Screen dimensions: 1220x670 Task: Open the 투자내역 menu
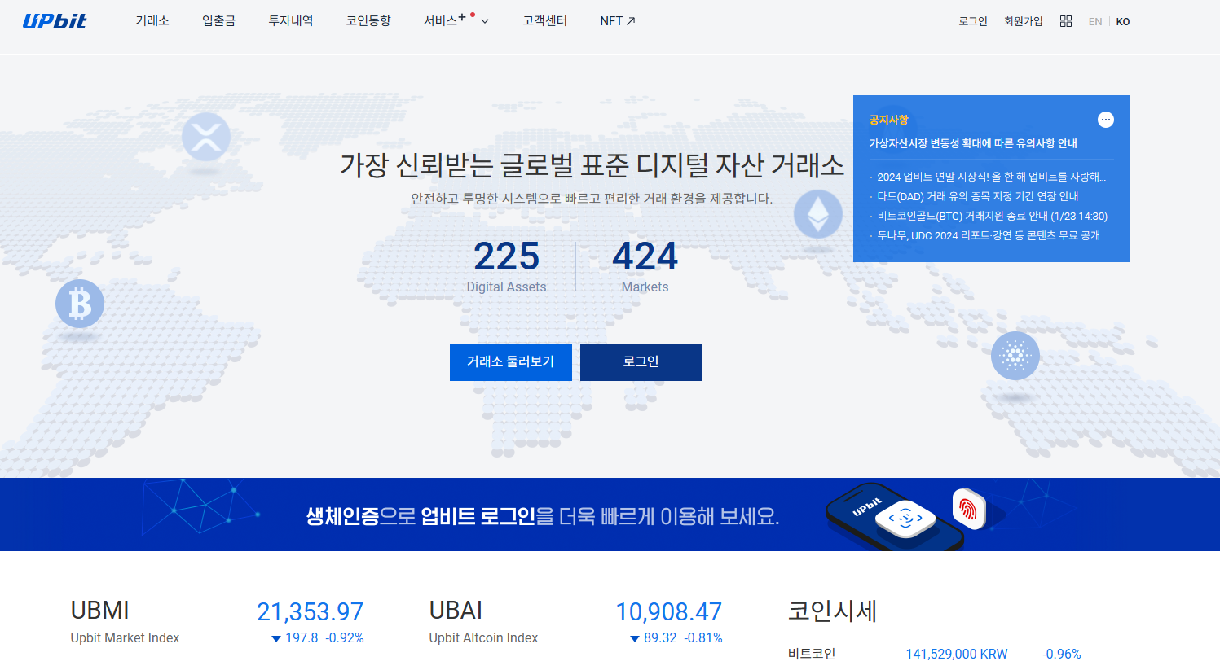pyautogui.click(x=291, y=21)
